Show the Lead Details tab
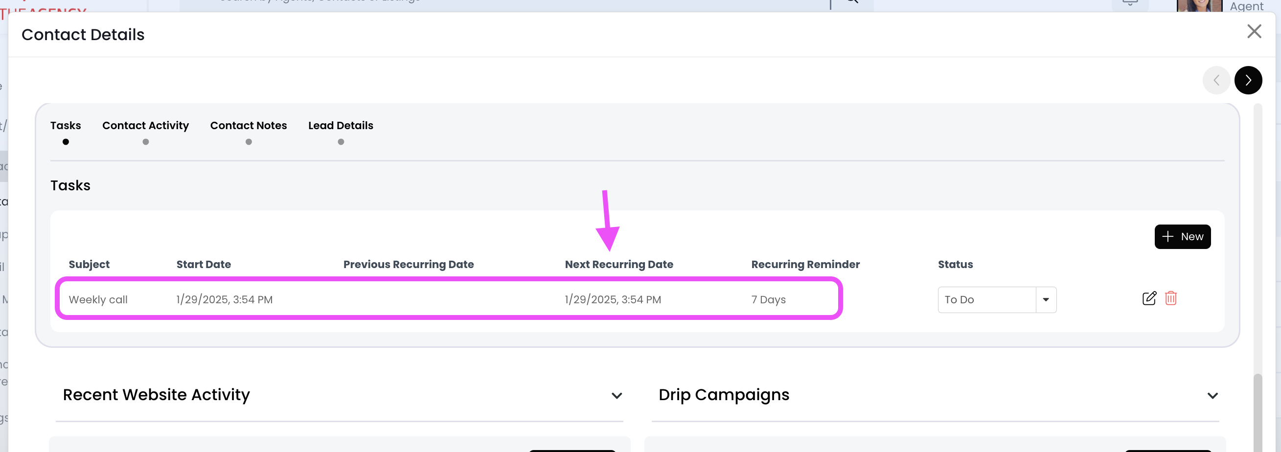1281x452 pixels. click(341, 126)
